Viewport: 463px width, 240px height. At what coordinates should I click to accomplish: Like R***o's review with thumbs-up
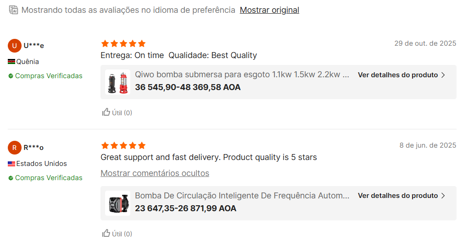point(106,233)
